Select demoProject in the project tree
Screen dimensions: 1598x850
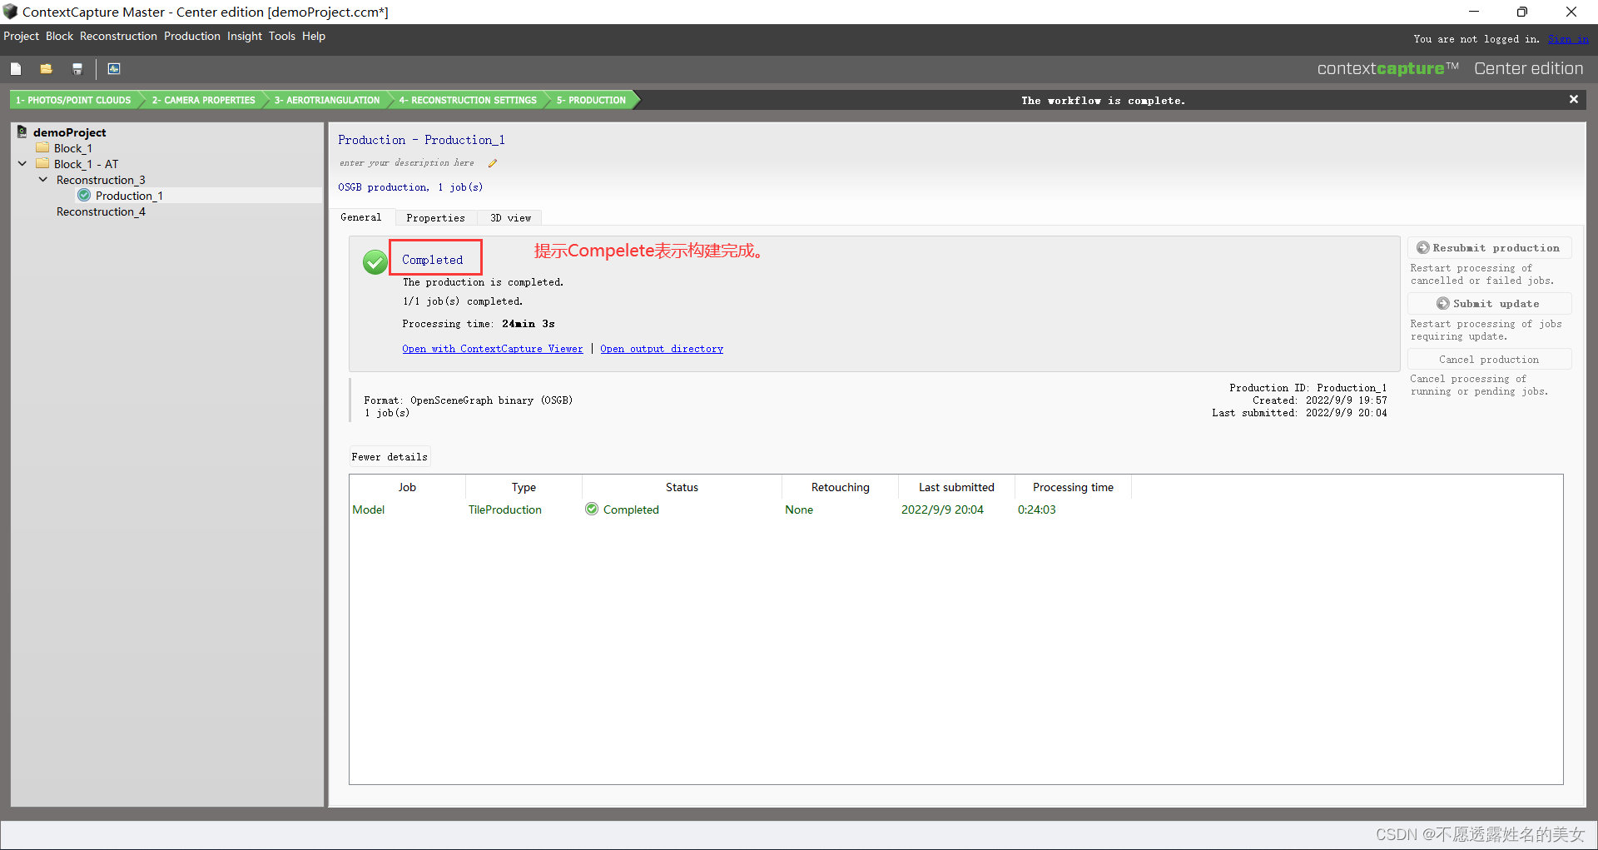click(70, 132)
